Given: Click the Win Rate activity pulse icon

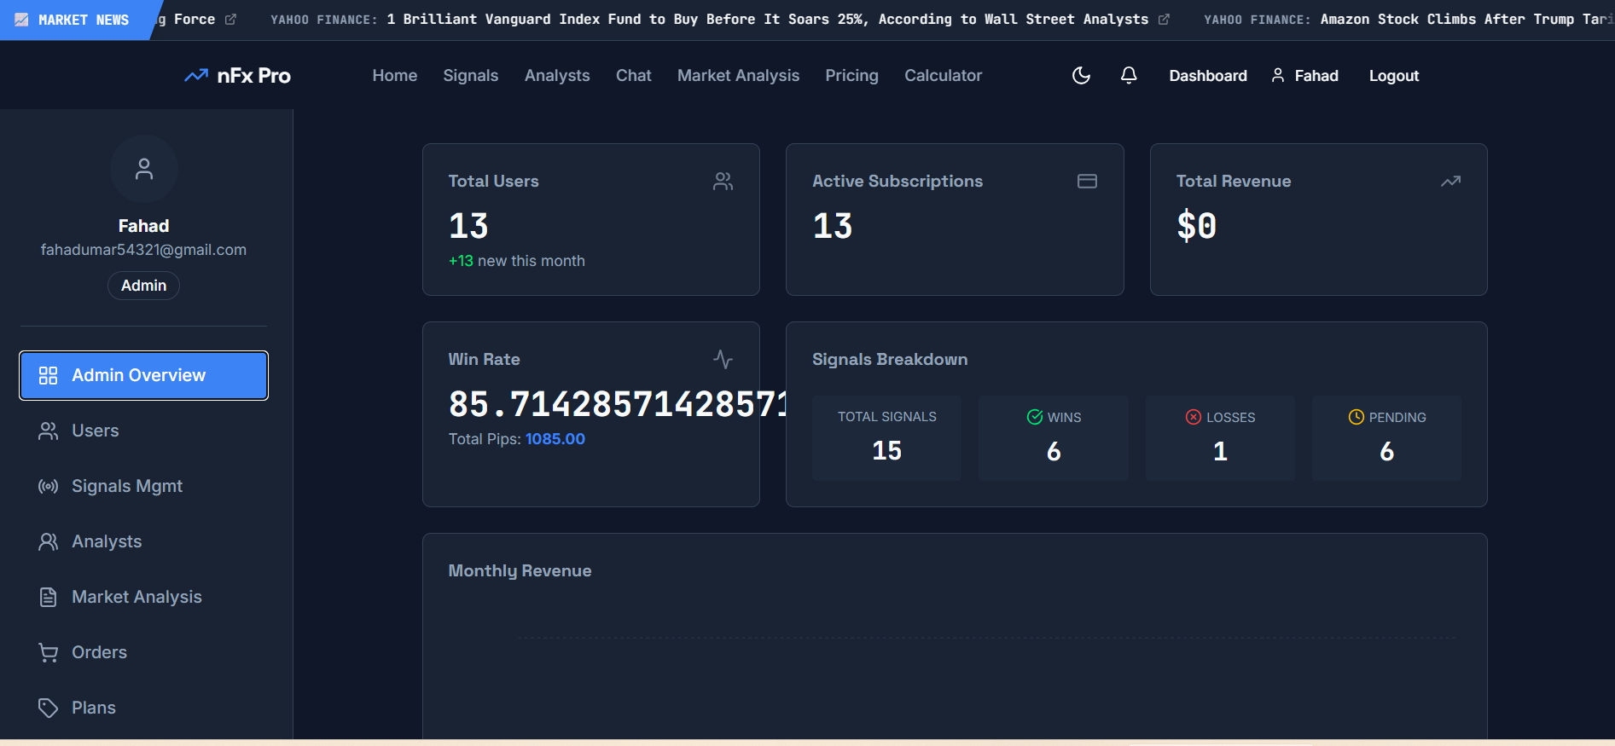Looking at the screenshot, I should 723,359.
